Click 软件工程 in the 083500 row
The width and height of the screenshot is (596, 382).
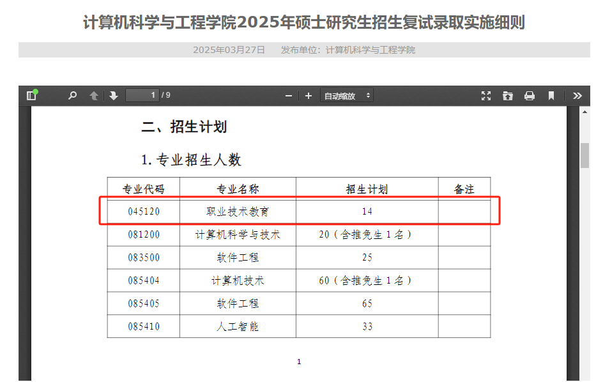click(x=238, y=257)
